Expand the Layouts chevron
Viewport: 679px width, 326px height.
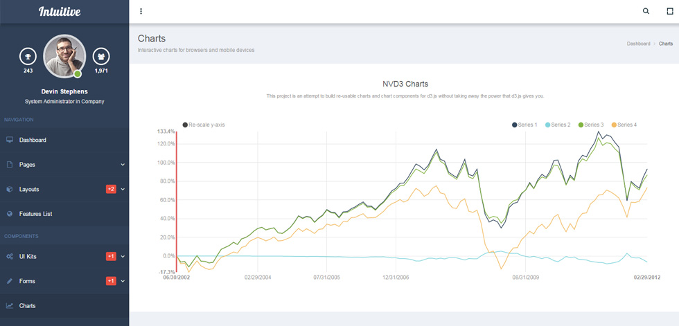pos(123,190)
